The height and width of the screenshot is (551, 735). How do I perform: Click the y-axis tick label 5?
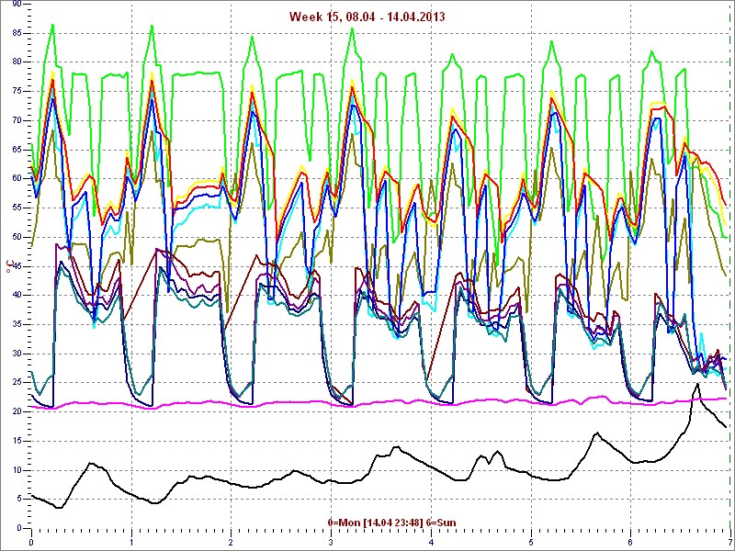(18, 500)
